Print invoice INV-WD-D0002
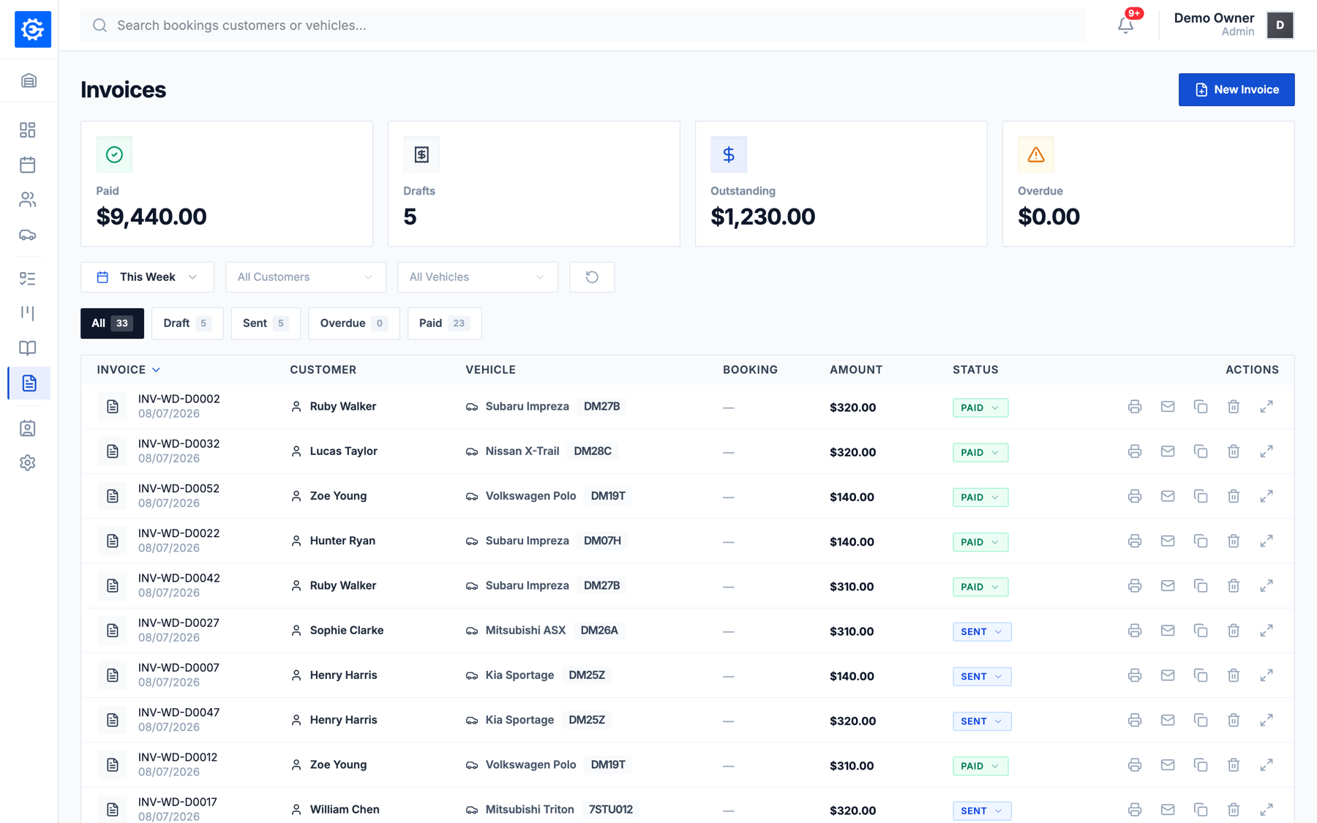The width and height of the screenshot is (1317, 823). [x=1135, y=407]
